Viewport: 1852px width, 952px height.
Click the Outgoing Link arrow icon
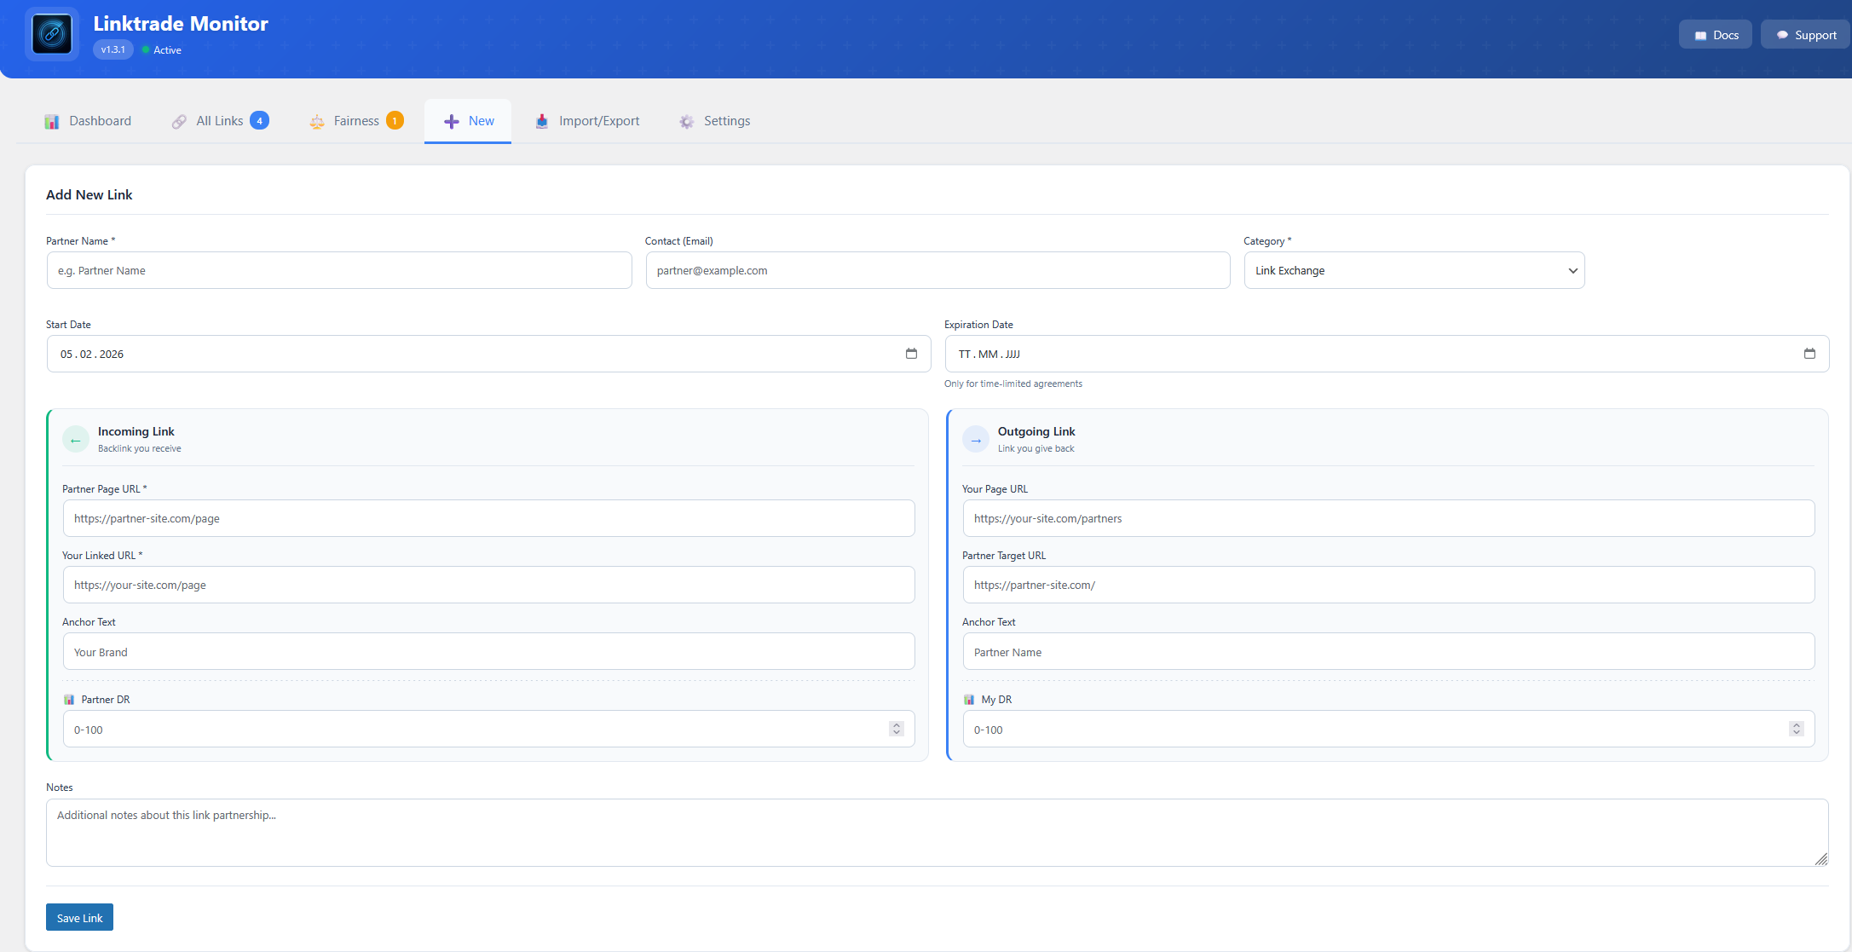(976, 439)
